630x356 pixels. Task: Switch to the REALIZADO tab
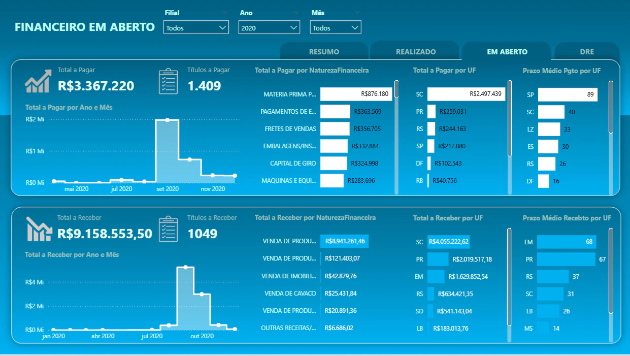[416, 51]
